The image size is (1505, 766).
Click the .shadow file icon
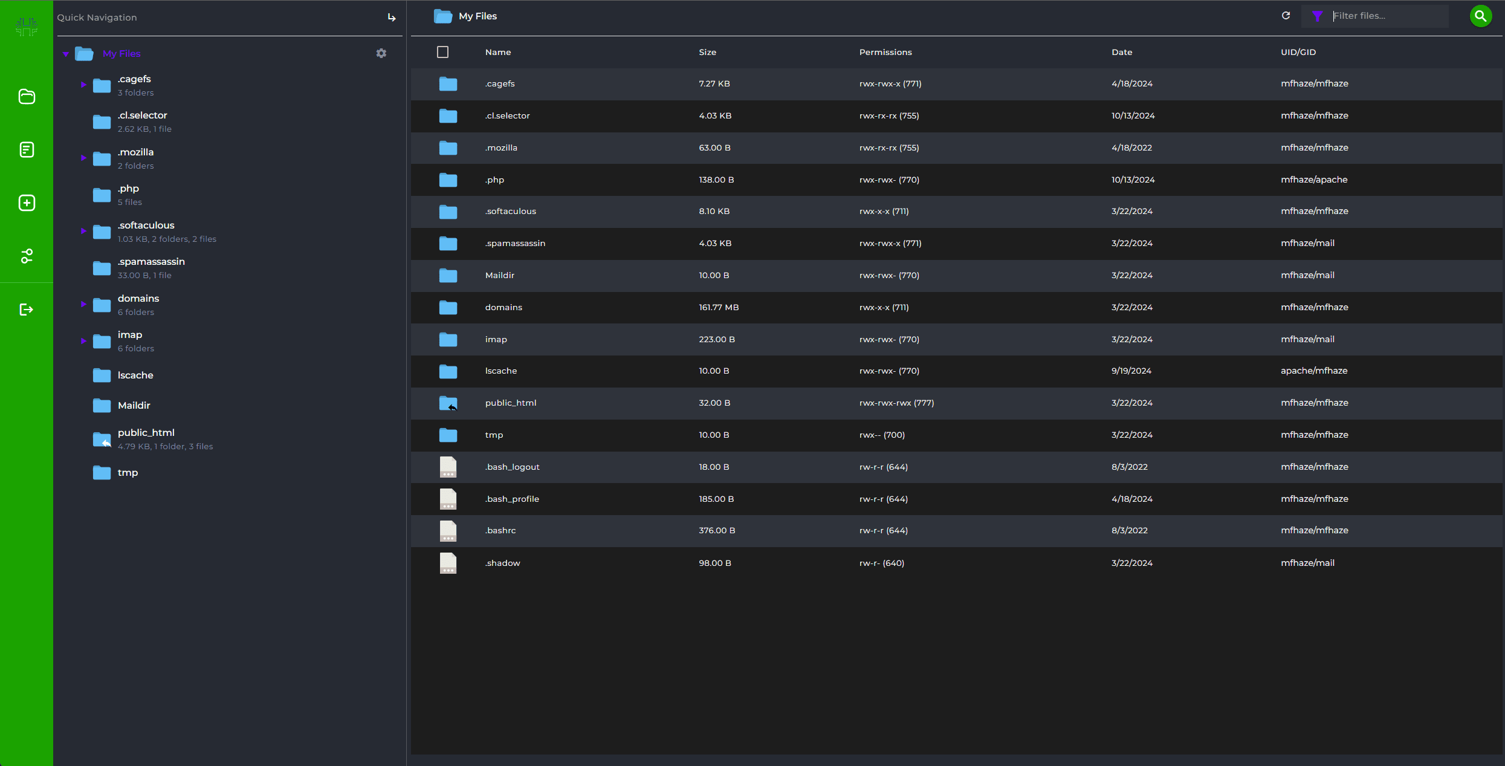tap(448, 563)
